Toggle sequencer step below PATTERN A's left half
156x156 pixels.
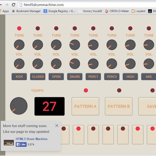pos(78,135)
